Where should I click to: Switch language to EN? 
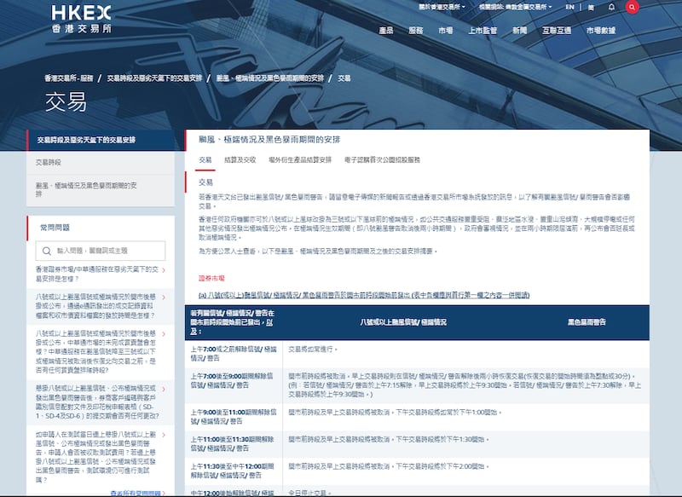[x=569, y=7]
